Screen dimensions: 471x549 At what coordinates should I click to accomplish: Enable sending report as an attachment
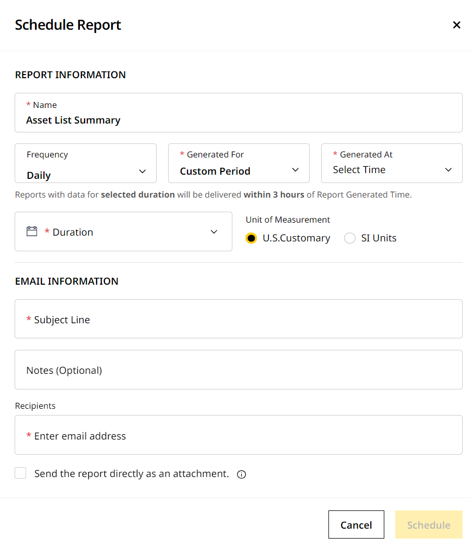[x=20, y=473]
